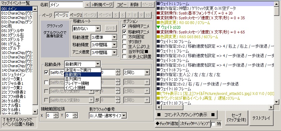Click the 名前 input field

pos(66,5)
